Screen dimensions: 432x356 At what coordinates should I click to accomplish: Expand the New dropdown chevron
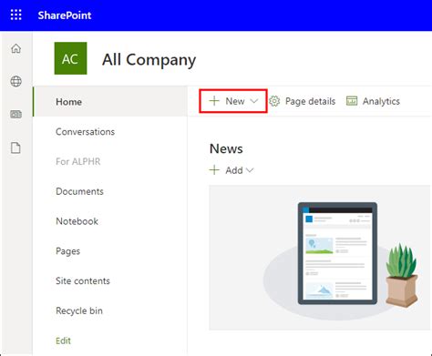click(x=254, y=101)
